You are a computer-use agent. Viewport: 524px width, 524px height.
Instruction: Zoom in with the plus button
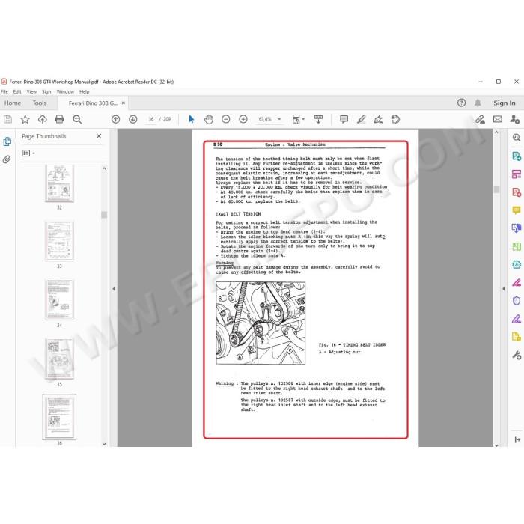243,119
